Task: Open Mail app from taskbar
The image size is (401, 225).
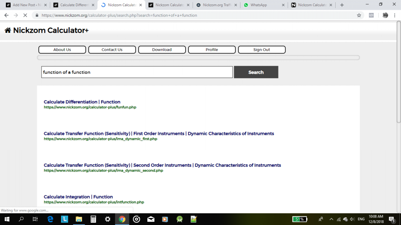Action: (x=151, y=219)
